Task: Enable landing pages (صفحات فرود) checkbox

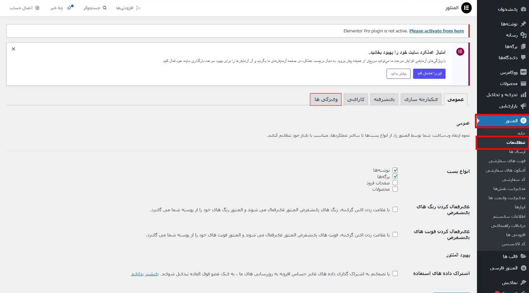Action: pos(395,182)
